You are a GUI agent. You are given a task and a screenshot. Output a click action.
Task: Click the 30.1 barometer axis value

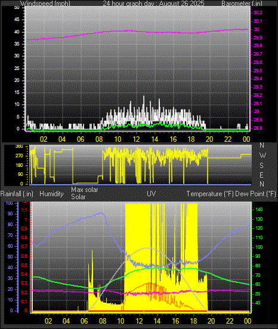point(258,21)
